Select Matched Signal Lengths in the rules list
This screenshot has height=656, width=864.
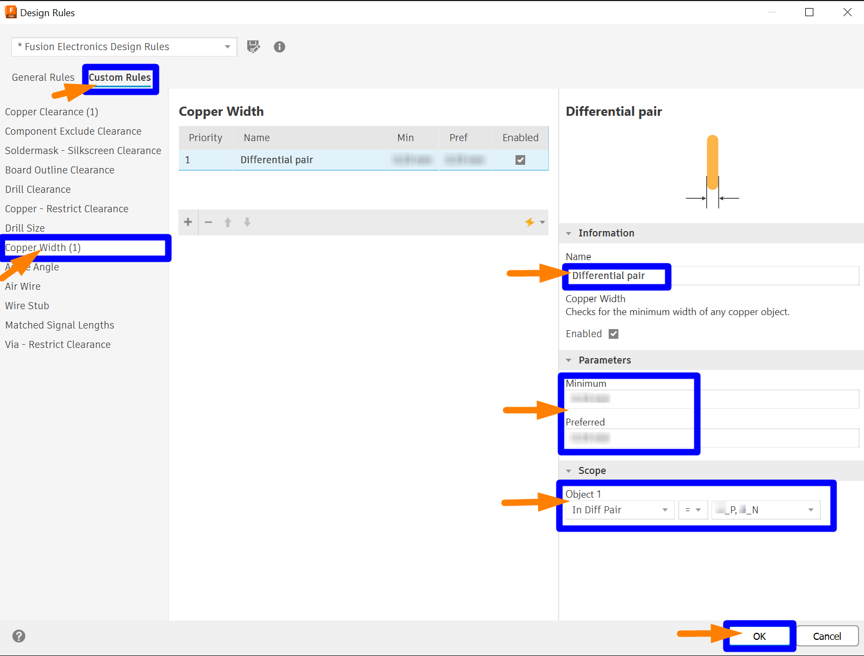tap(59, 325)
